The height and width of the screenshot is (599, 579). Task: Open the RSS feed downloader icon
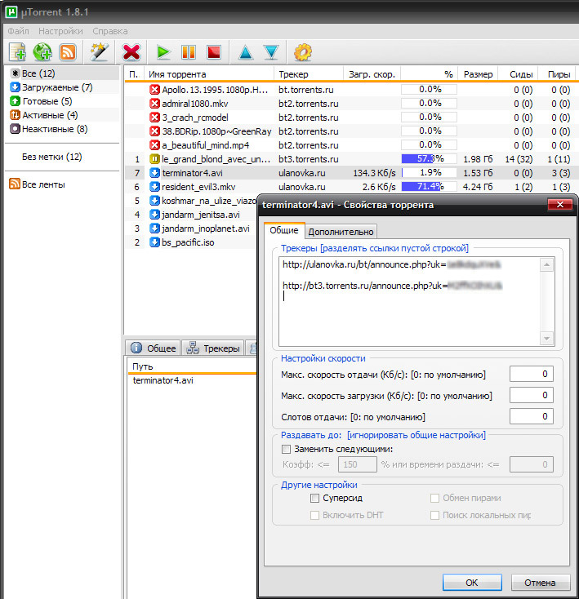[68, 52]
